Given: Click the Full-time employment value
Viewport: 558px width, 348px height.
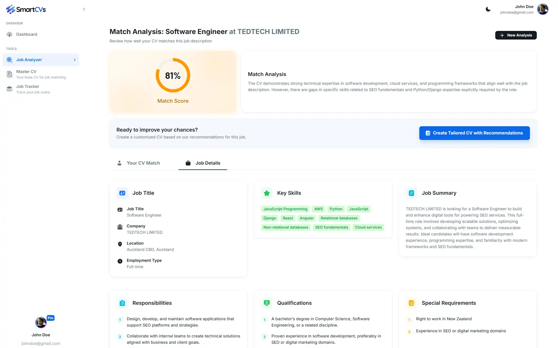Looking at the screenshot, I should coord(135,267).
